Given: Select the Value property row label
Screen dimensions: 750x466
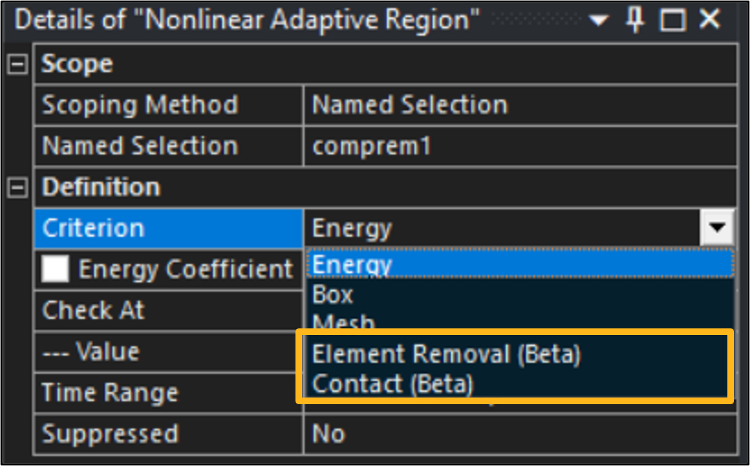Looking at the screenshot, I should coord(91,352).
